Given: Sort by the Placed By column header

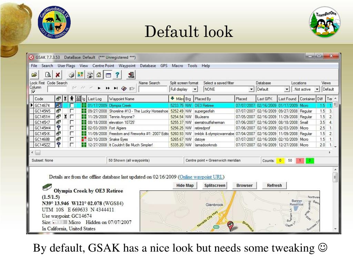Looking at the screenshot, I should (x=214, y=99).
